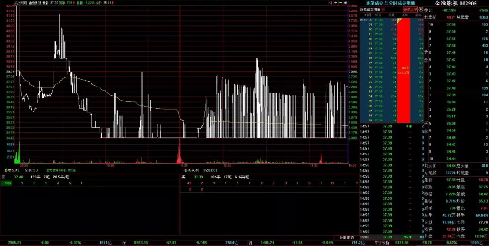Click the buy level 5 price 35.00
Image resolution: width=489 pixels, height=246 pixels.
451,123
